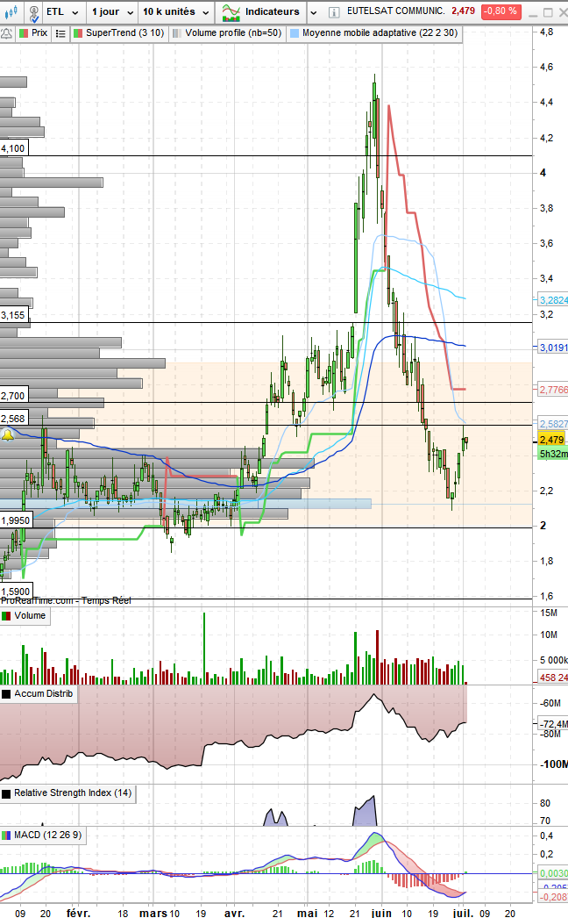Click the red 458 24 volume value tag
The width and height of the screenshot is (568, 918).
pos(553,678)
